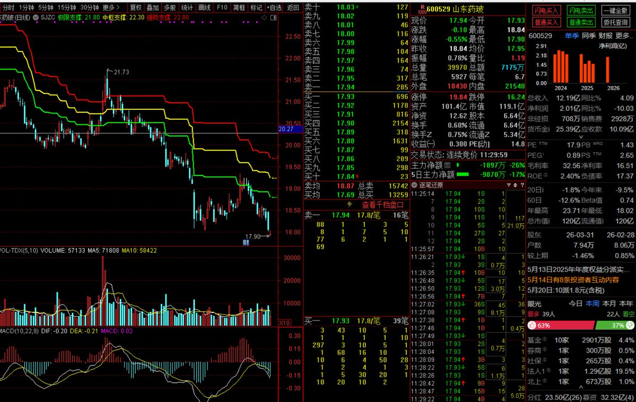
Task: Select the 今日 sentiment tab
Action: (575, 303)
